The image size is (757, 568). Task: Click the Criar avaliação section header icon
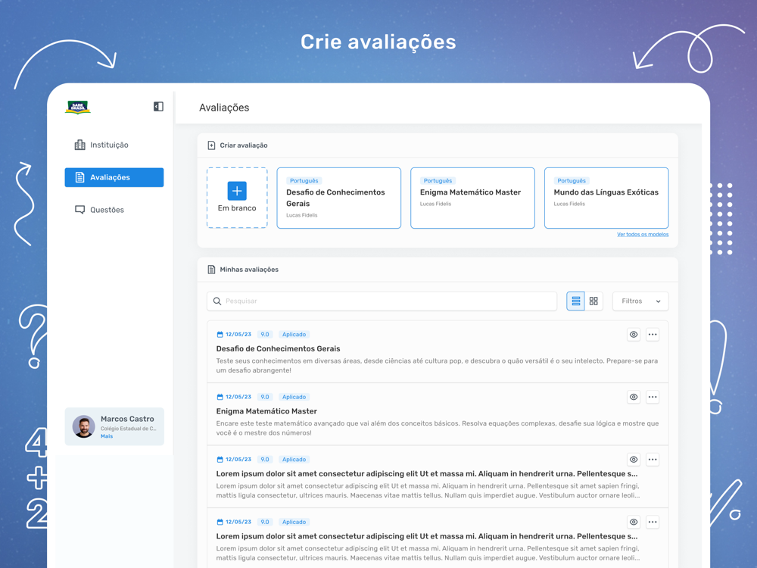point(211,145)
